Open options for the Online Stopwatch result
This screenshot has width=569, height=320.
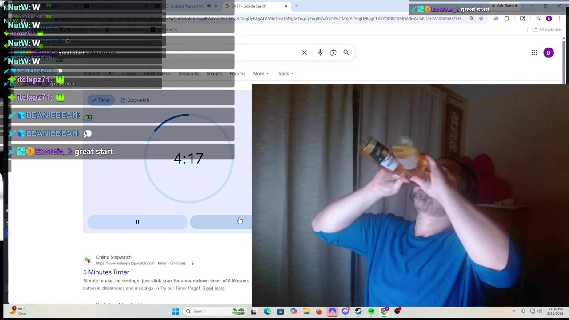192,263
